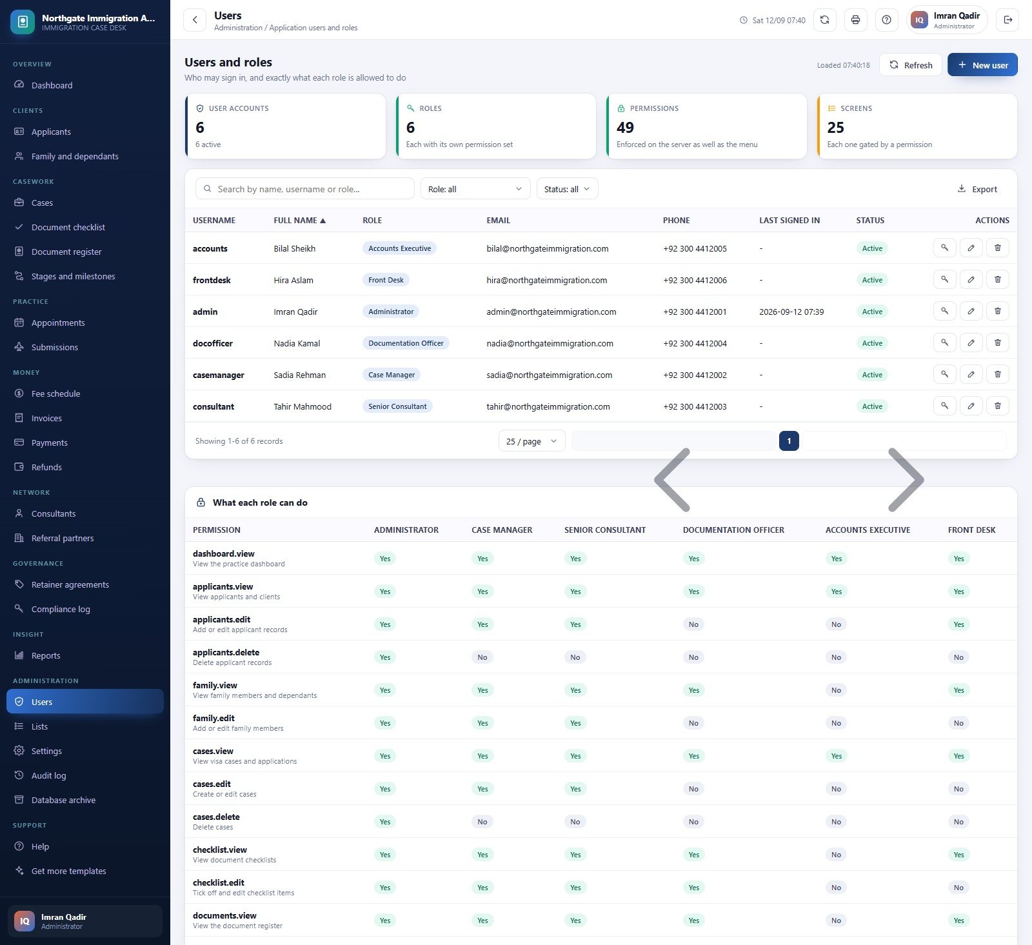Viewport: 1032px width, 945px height.
Task: Click the Administrator role badge
Action: (x=391, y=312)
